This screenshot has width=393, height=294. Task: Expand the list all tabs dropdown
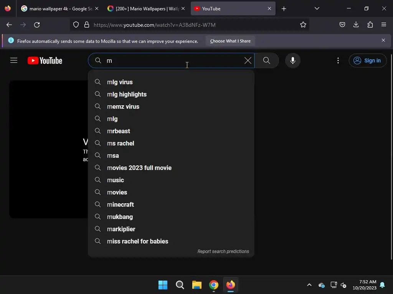pos(317,8)
